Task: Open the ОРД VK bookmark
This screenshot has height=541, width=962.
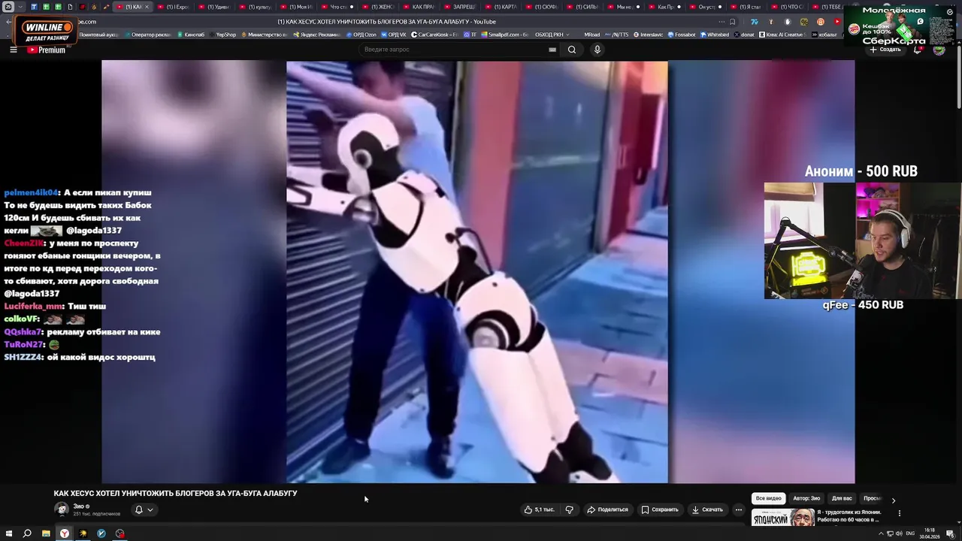Action: (x=394, y=35)
